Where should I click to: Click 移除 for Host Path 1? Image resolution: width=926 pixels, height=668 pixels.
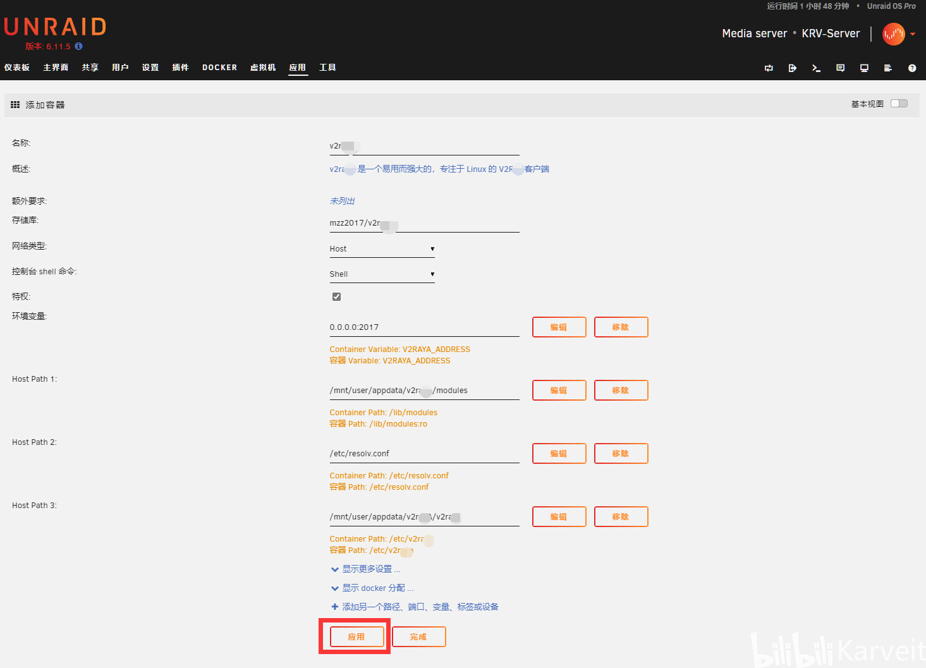coord(621,391)
